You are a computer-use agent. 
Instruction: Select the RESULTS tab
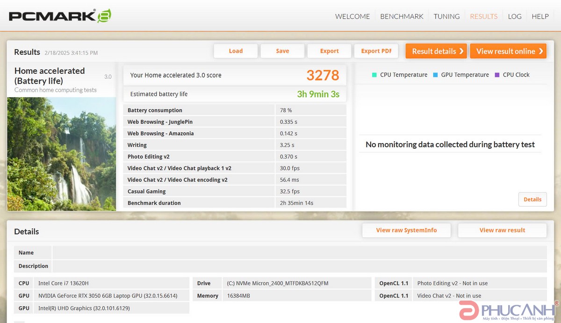click(x=484, y=16)
